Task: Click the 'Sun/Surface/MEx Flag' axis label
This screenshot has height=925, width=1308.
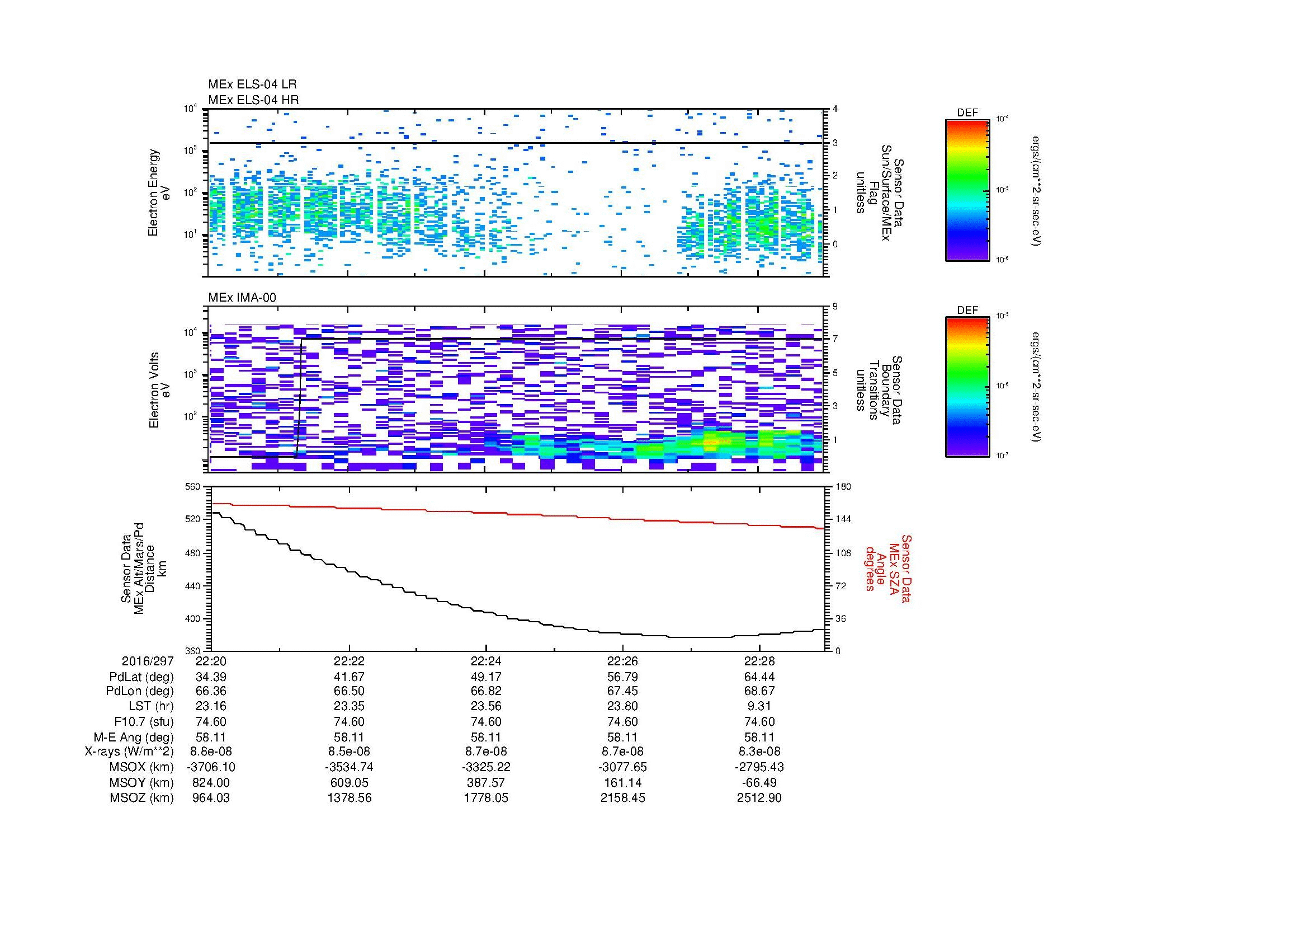Action: (881, 192)
